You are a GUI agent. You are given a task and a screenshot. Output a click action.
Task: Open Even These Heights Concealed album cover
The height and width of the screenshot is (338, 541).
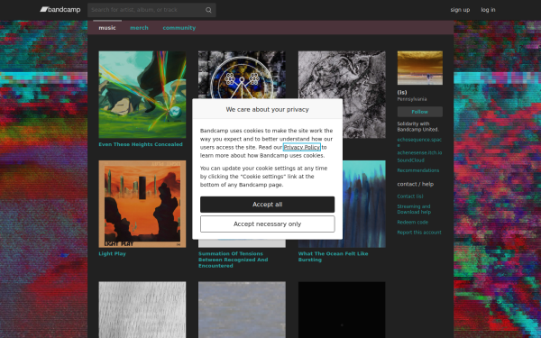coord(142,95)
